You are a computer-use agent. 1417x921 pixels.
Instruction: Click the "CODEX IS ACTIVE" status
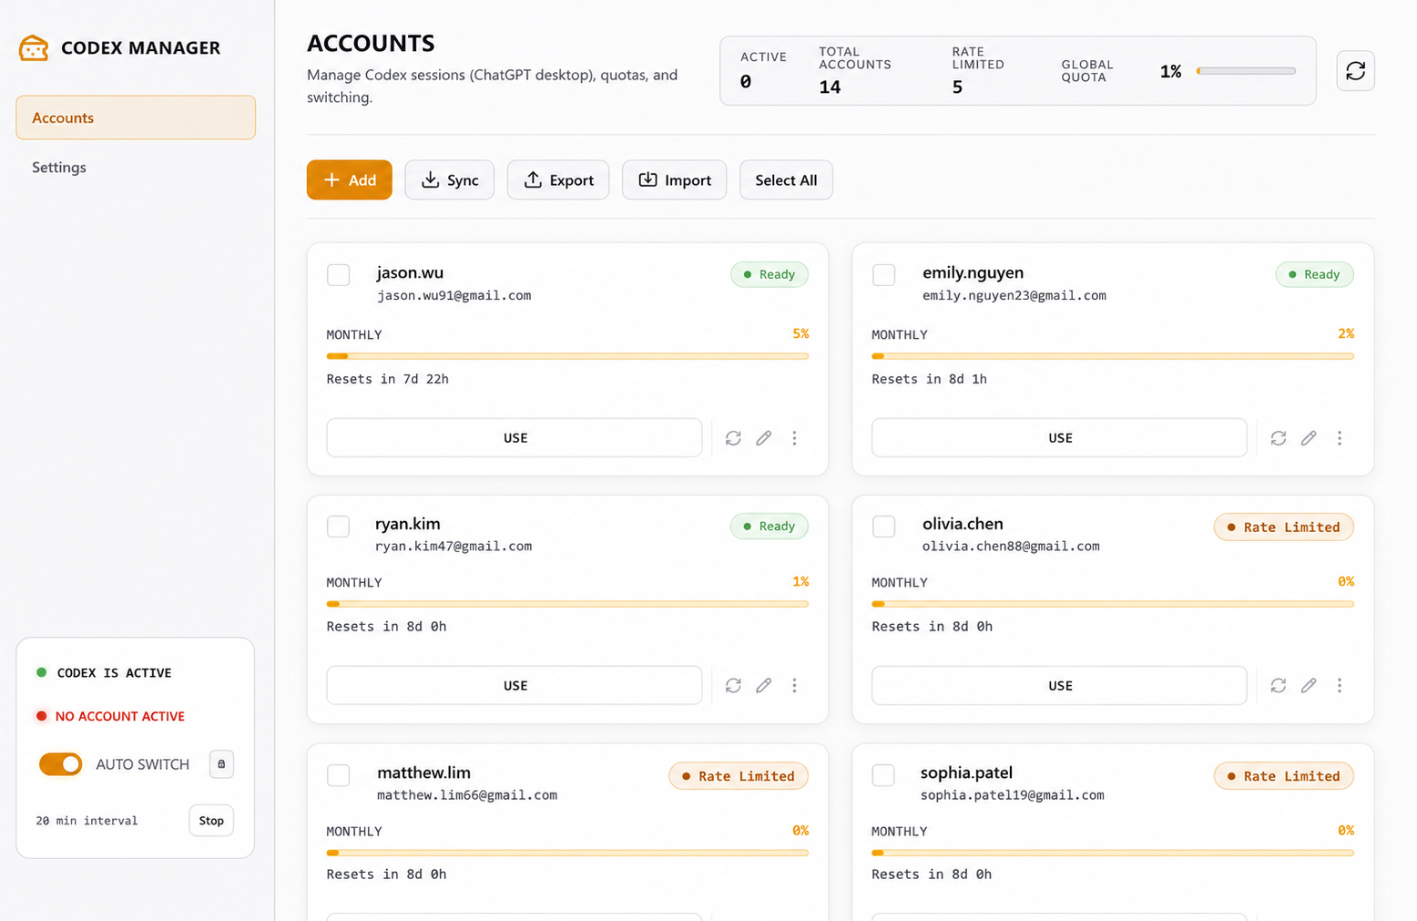pyautogui.click(x=114, y=673)
